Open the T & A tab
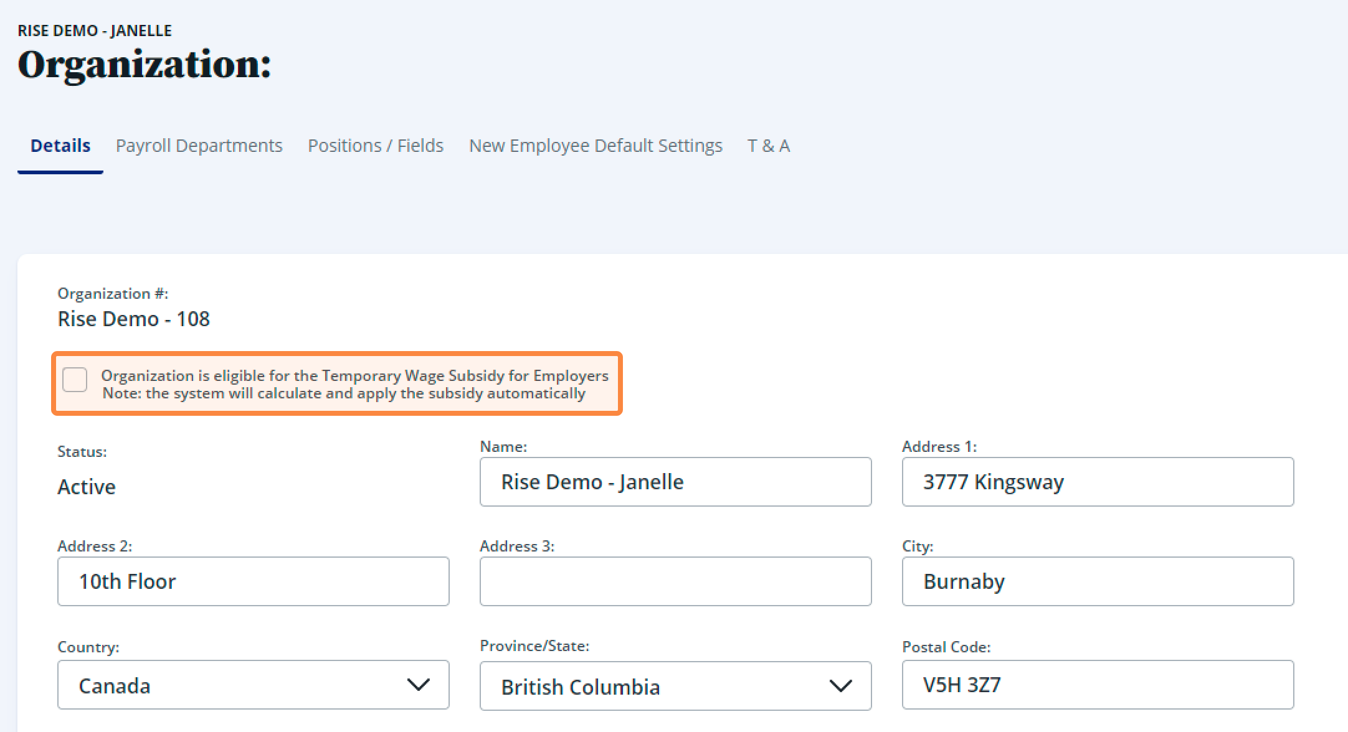The width and height of the screenshot is (1348, 732). pyautogui.click(x=769, y=146)
